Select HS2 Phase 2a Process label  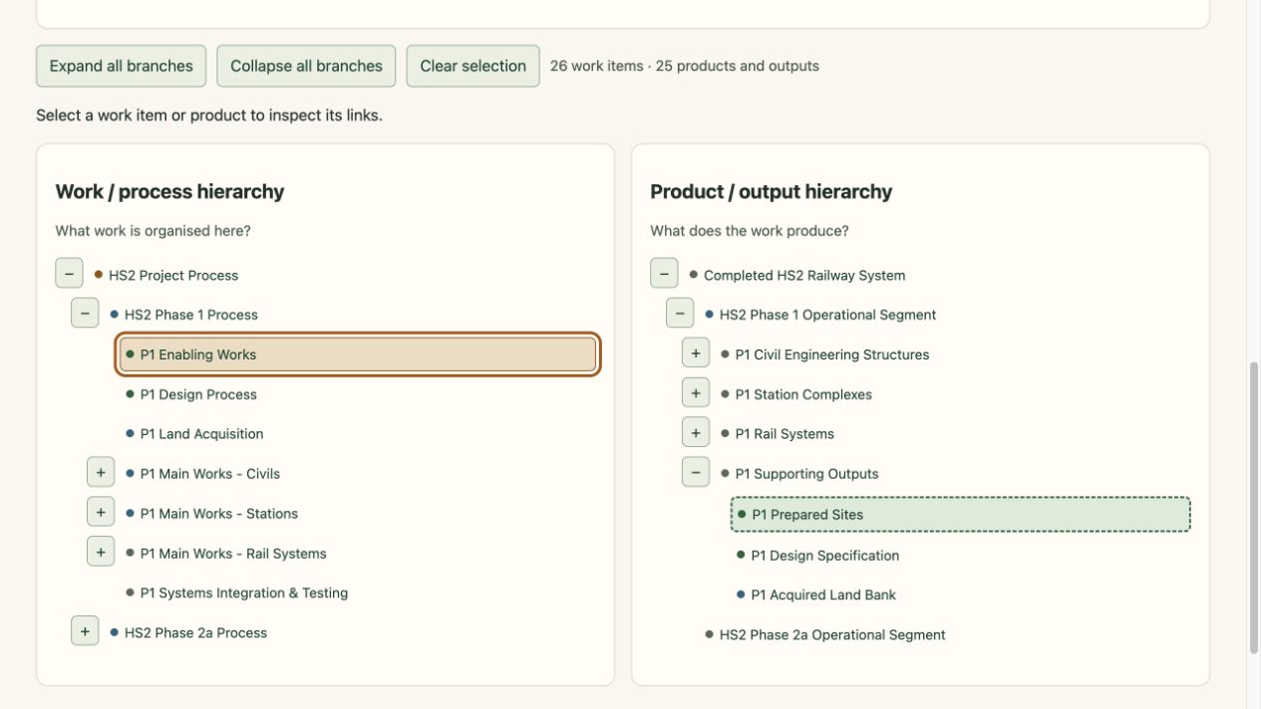(195, 632)
